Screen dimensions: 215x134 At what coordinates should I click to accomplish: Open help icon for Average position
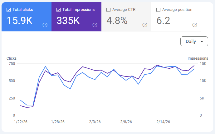tap(195, 25)
